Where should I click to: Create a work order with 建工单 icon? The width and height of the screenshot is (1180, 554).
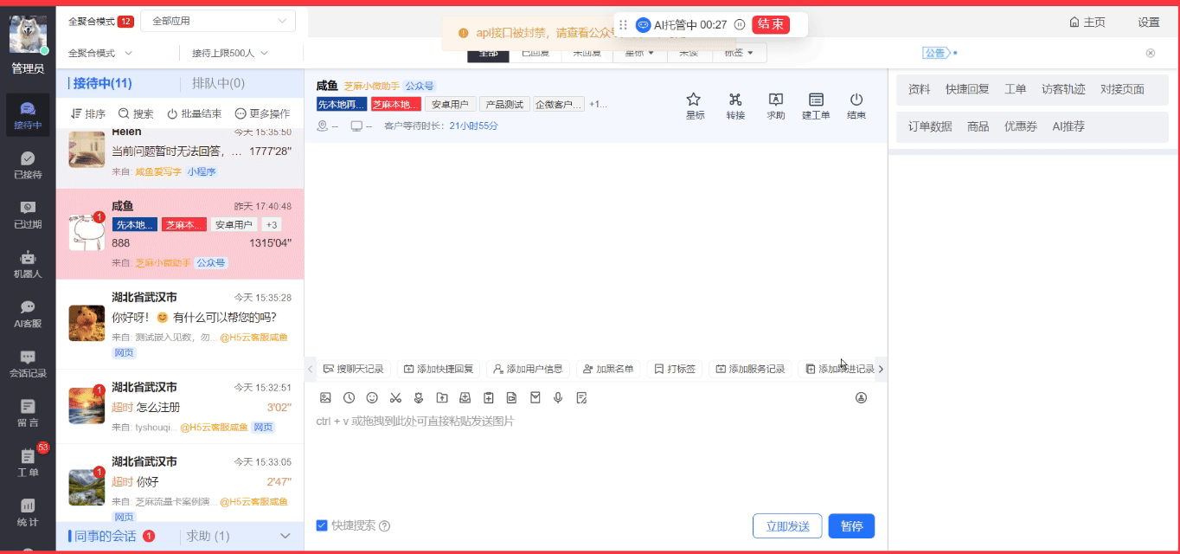coord(814,106)
